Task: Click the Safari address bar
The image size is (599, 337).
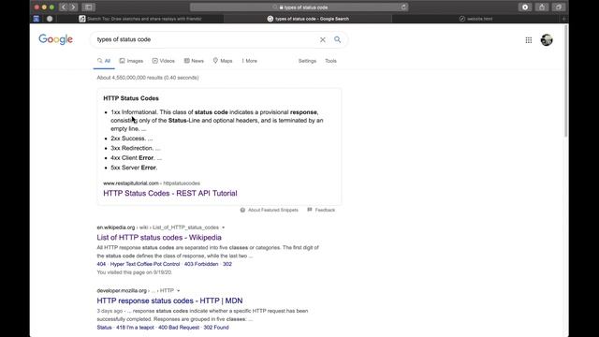Action: (299, 7)
